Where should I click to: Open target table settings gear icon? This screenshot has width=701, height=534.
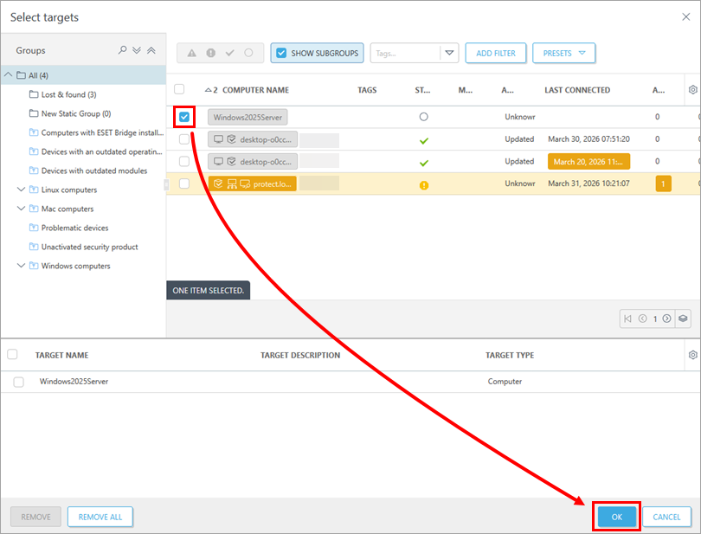click(x=692, y=355)
